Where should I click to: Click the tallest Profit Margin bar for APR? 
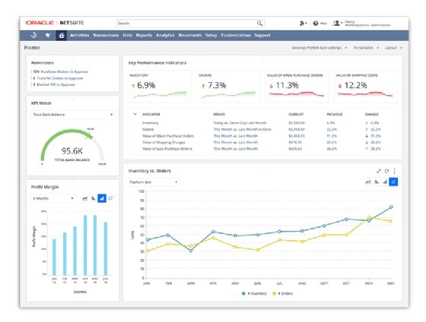[x=85, y=245]
